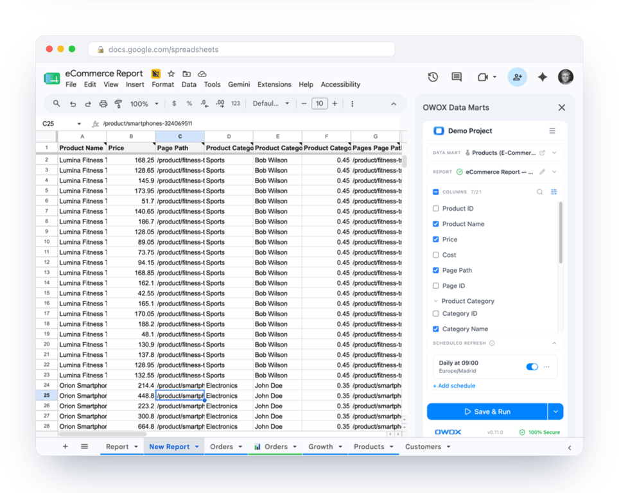Decrease font size with minus button
Screen dimensions: 619x493
tap(304, 103)
